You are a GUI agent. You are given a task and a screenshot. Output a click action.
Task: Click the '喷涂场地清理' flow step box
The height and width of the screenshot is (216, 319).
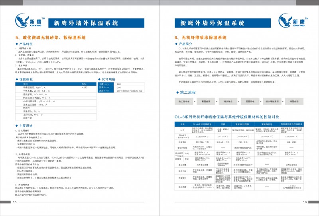click(272, 102)
